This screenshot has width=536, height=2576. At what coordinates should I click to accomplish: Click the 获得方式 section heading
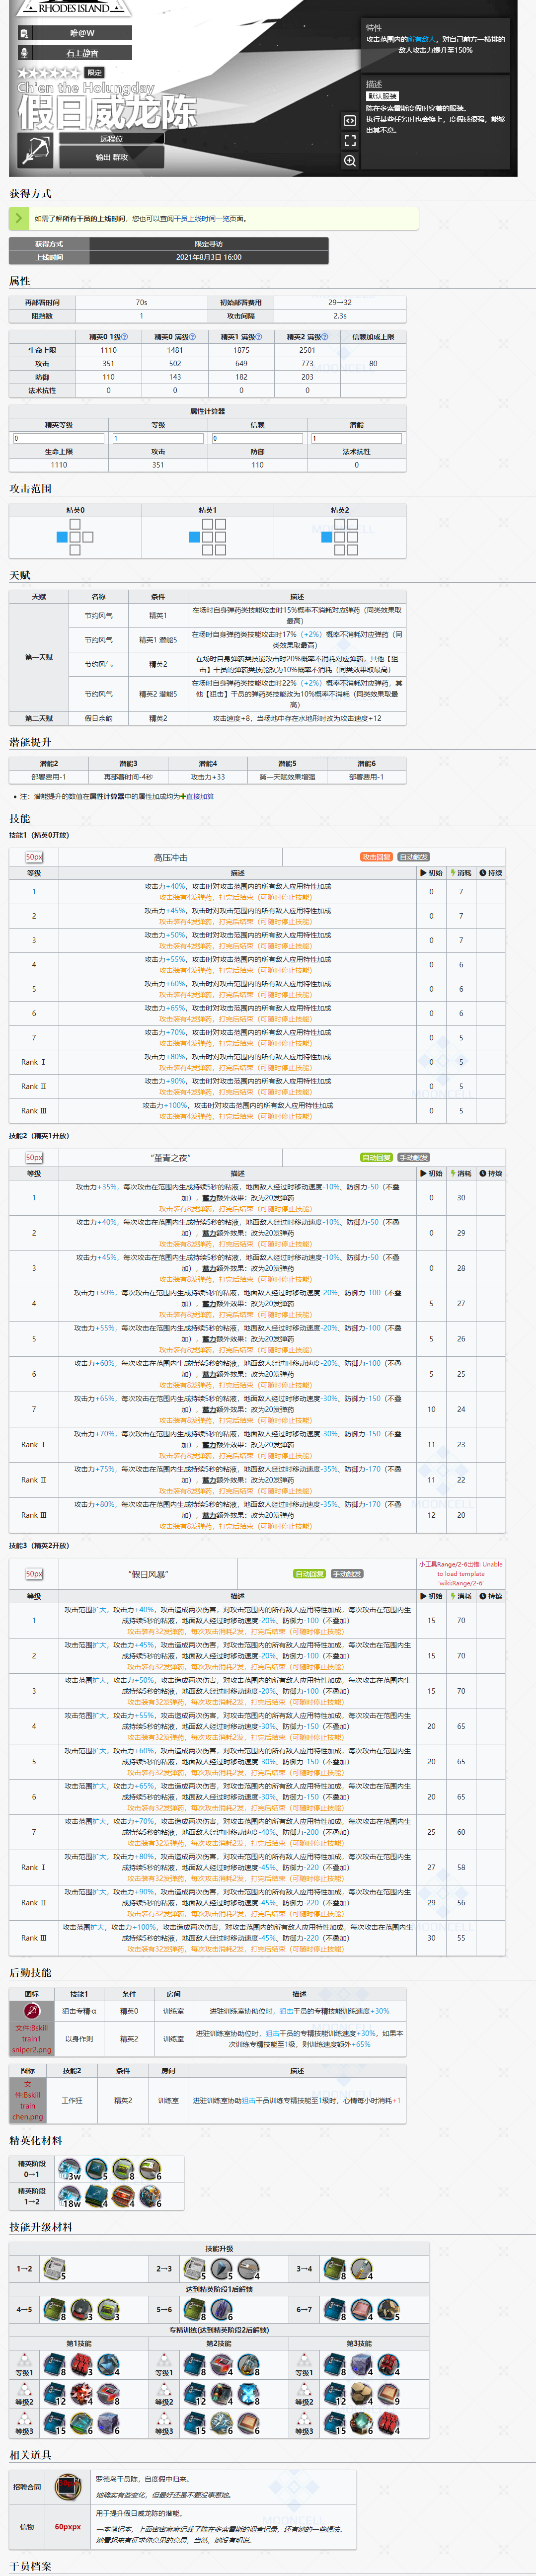click(30, 193)
